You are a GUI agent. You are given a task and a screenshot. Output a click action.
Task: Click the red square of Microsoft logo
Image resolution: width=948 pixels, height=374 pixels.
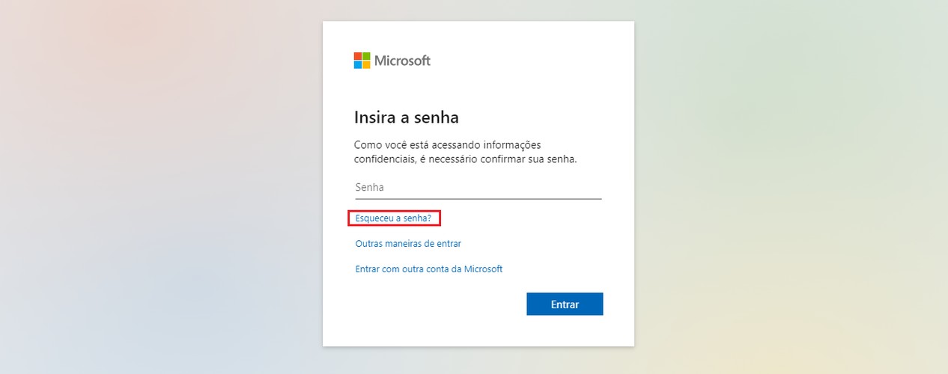click(x=358, y=56)
